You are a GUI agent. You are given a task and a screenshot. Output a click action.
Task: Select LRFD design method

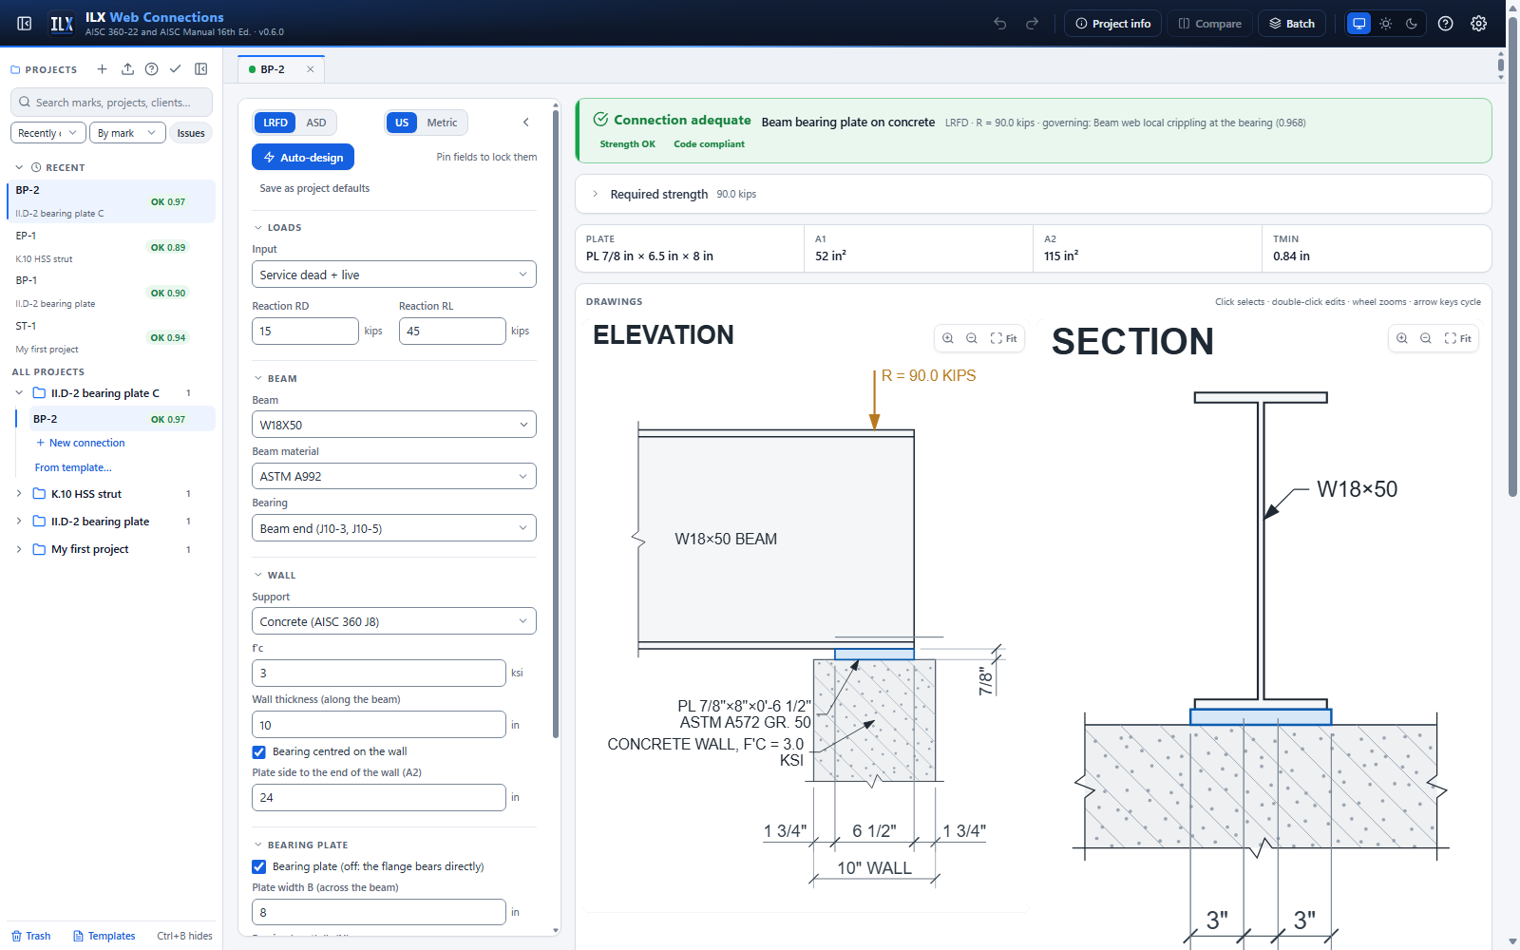pyautogui.click(x=275, y=123)
